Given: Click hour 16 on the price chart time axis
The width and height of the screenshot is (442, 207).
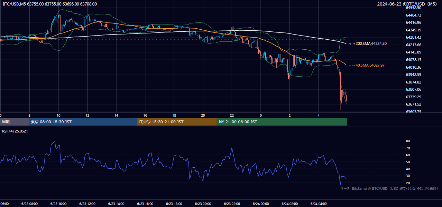Looking at the screenshot, I should tap(145, 115).
